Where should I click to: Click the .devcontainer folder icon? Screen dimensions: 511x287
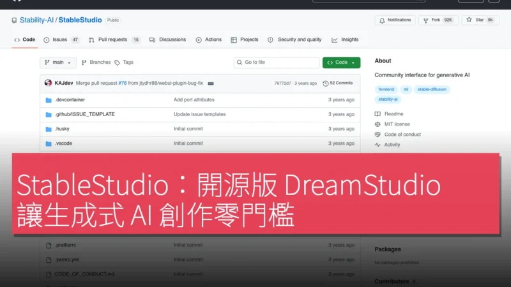(x=49, y=100)
